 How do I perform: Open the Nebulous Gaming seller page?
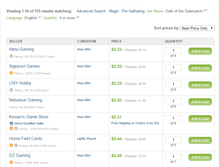point(25,100)
